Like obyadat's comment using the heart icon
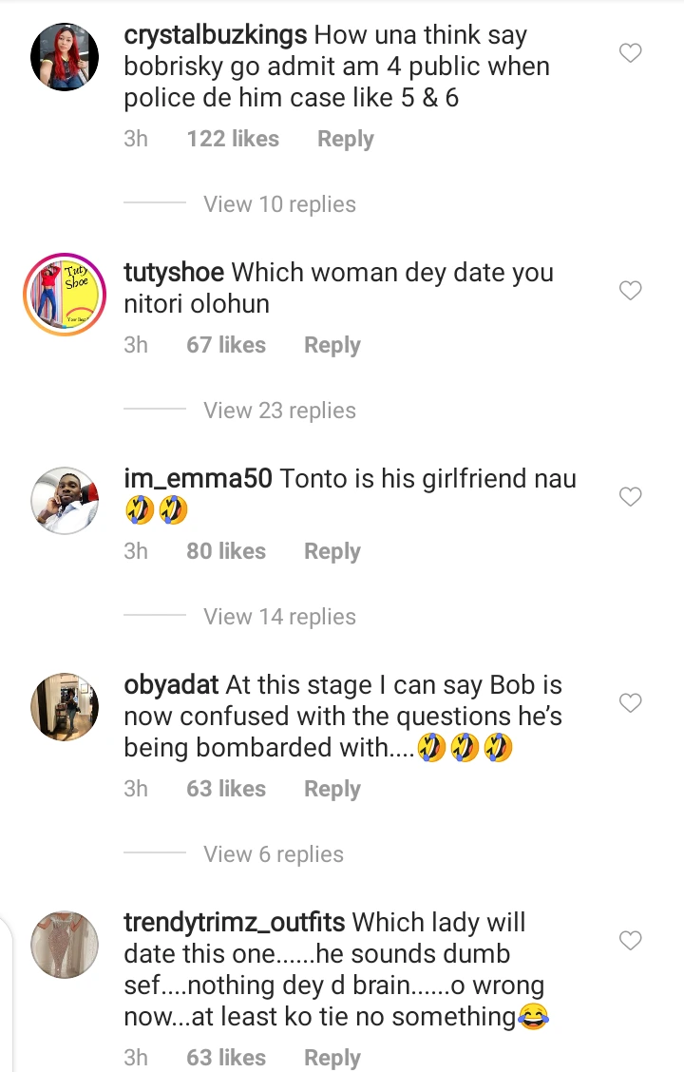The height and width of the screenshot is (1072, 684). [x=631, y=703]
